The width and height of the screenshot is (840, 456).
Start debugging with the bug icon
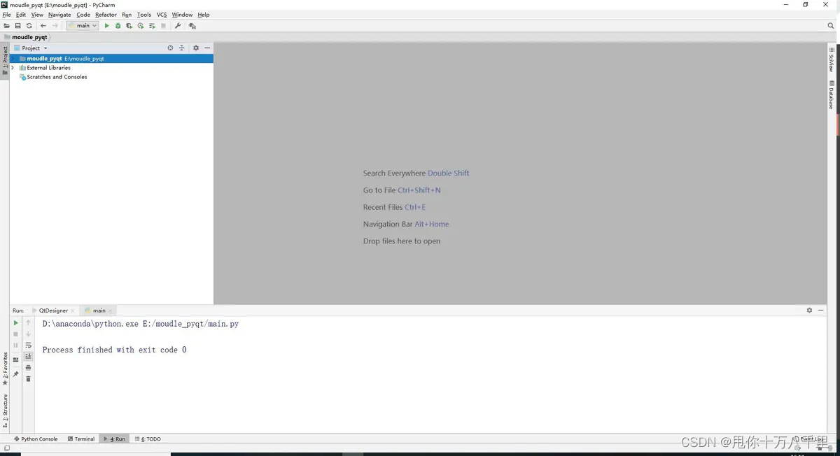pos(118,26)
